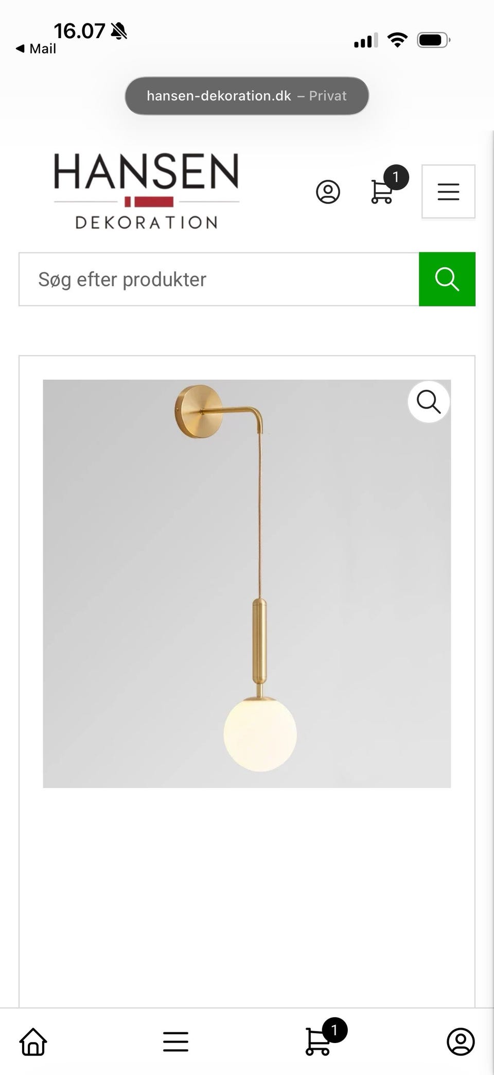Image resolution: width=494 pixels, height=1075 pixels.
Task: Tap the 16.07 clock in status bar
Action: [79, 31]
